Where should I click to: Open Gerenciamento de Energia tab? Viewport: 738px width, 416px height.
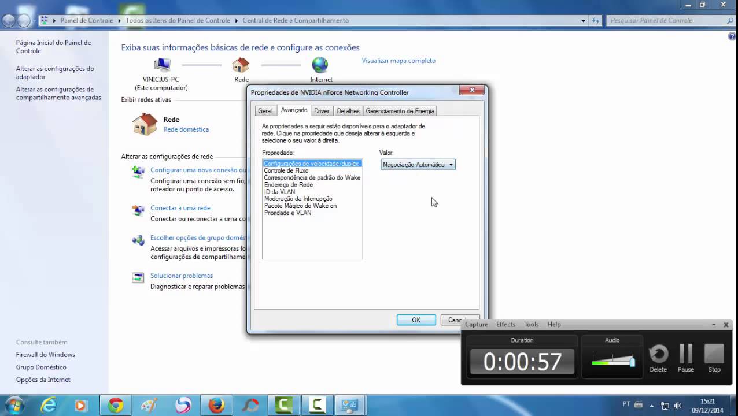(400, 111)
